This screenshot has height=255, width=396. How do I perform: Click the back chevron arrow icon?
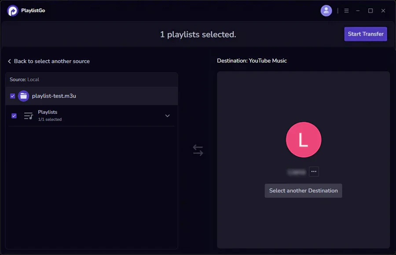[9, 61]
